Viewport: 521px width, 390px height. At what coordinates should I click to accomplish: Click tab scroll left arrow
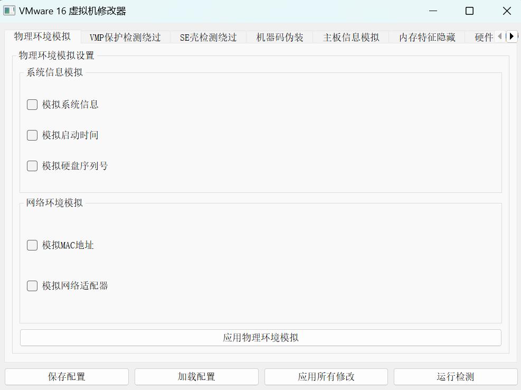tap(500, 36)
